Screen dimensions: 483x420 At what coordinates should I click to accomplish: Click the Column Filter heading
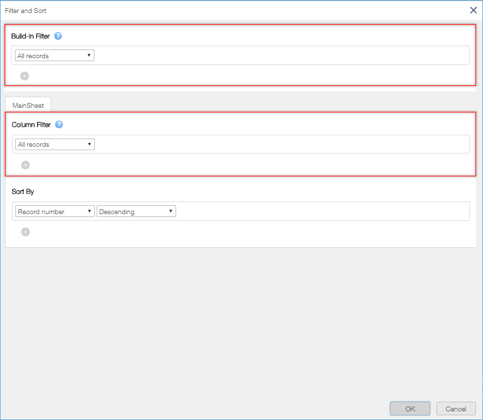click(x=31, y=125)
